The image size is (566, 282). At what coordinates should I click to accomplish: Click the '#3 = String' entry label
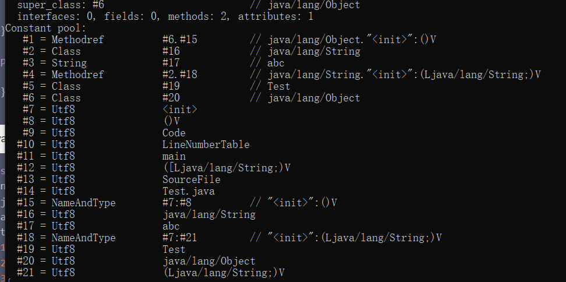[54, 63]
